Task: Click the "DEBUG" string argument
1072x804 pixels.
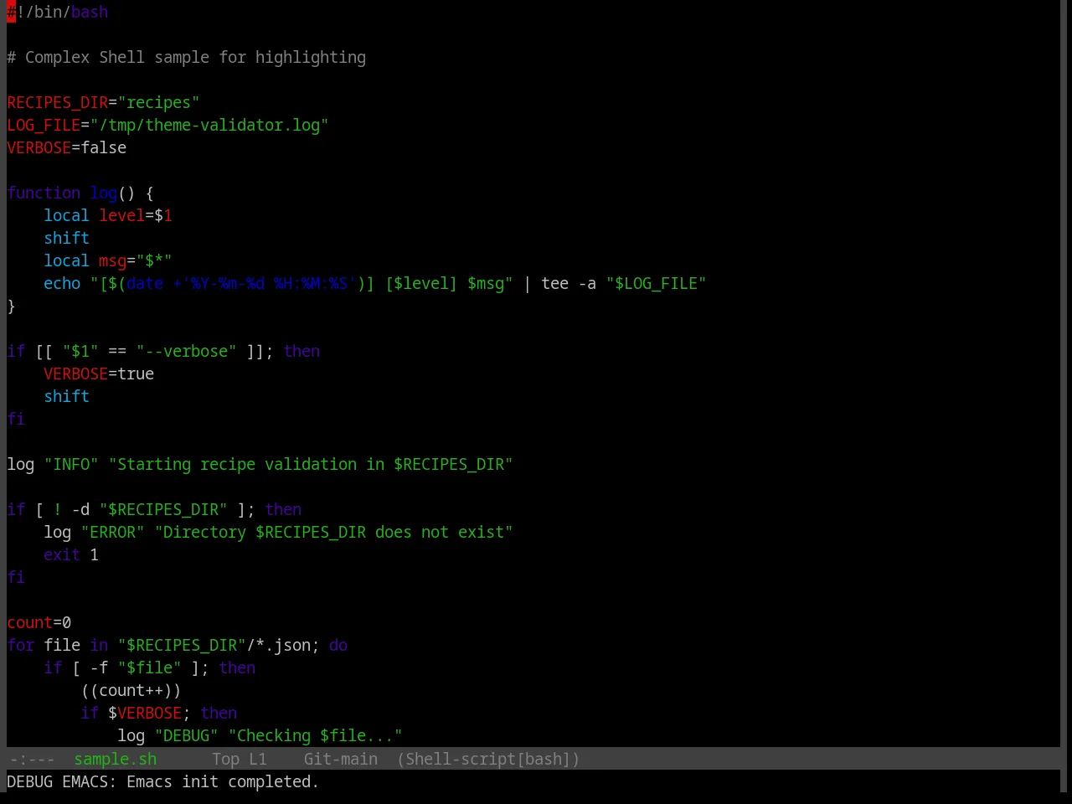Action: pyautogui.click(x=186, y=735)
